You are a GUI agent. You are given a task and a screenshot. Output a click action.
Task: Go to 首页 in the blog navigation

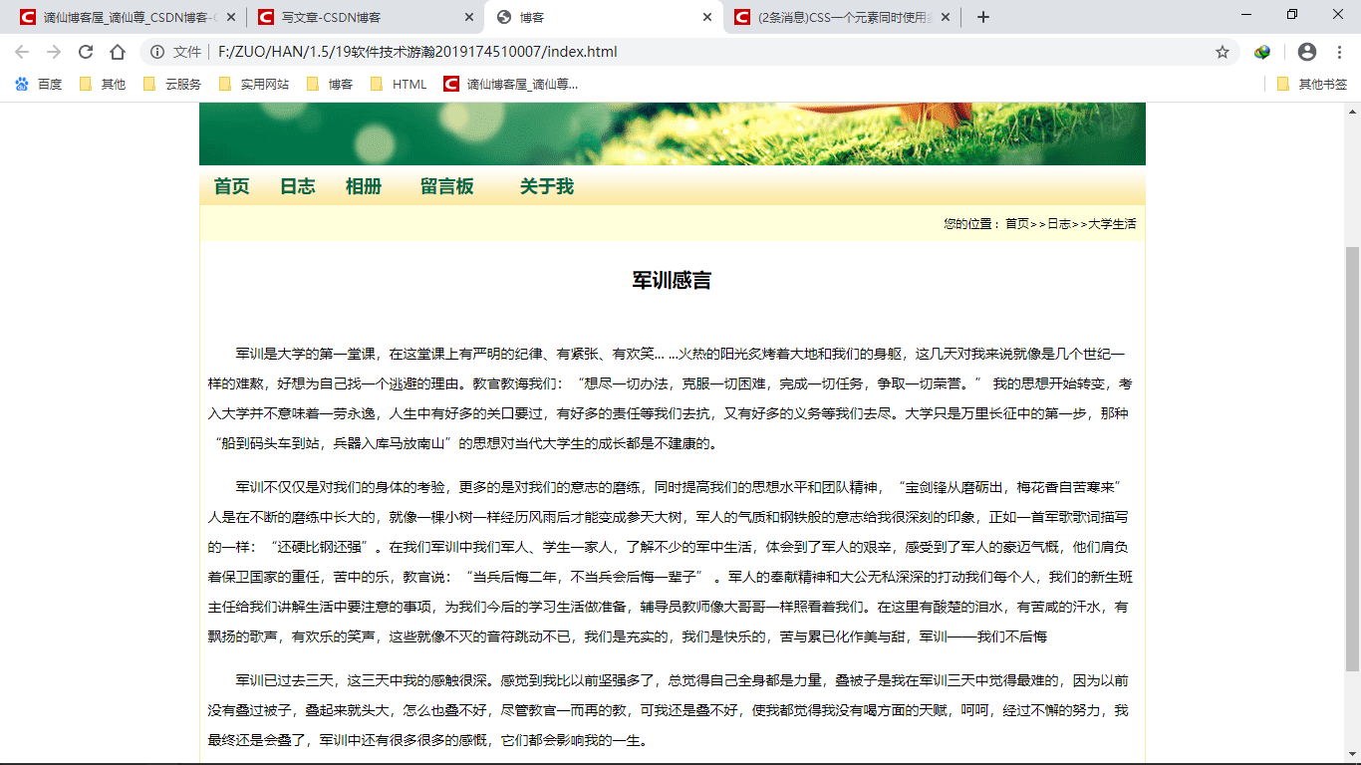(231, 186)
